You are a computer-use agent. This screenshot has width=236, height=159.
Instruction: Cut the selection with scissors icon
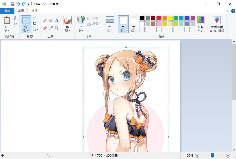(x=15, y=18)
